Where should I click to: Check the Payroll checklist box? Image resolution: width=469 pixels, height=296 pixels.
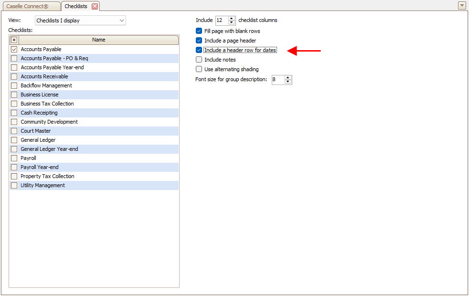pos(14,158)
